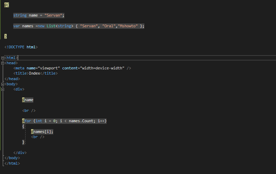Click the @names[i] expression in loop
The height and width of the screenshot is (174, 276).
(41, 132)
